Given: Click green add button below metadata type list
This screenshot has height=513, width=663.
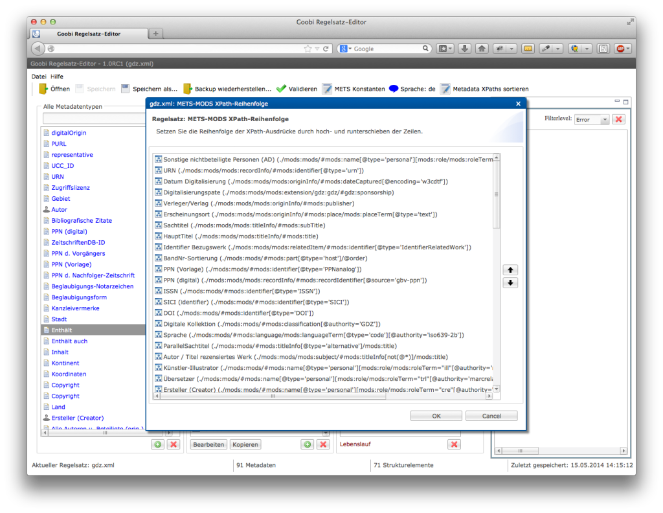Looking at the screenshot, I should [x=158, y=444].
